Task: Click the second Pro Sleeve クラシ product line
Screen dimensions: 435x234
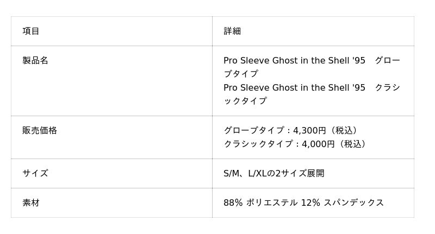Action: (x=312, y=87)
